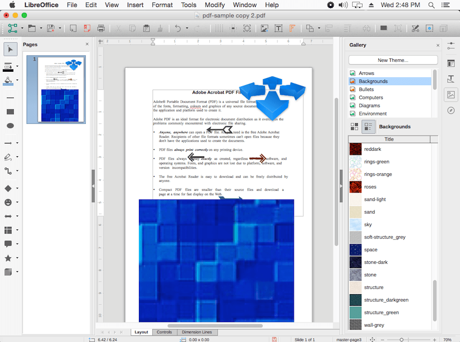Open the Format menu
This screenshot has height=342, width=460.
point(162,5)
